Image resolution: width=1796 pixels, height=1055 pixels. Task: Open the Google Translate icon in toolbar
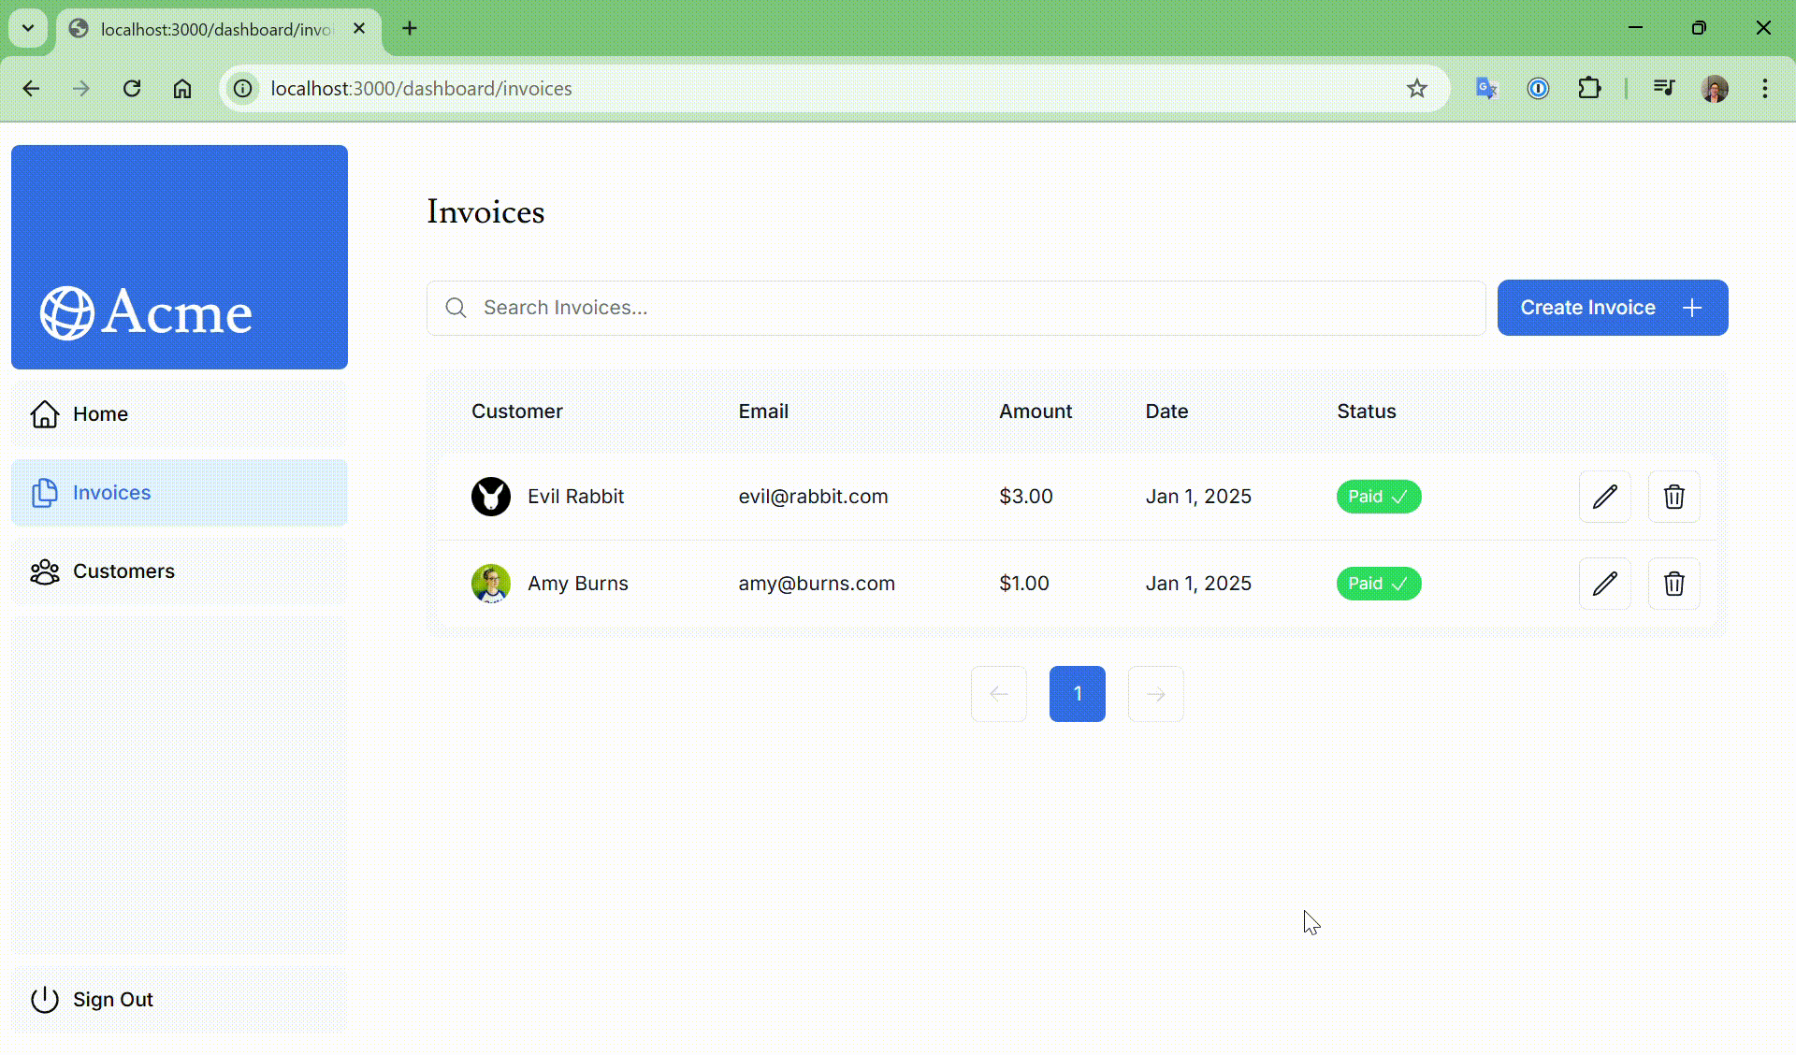pos(1486,89)
